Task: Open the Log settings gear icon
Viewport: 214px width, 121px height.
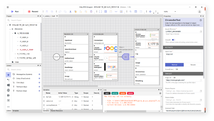Action: [x=160, y=93]
